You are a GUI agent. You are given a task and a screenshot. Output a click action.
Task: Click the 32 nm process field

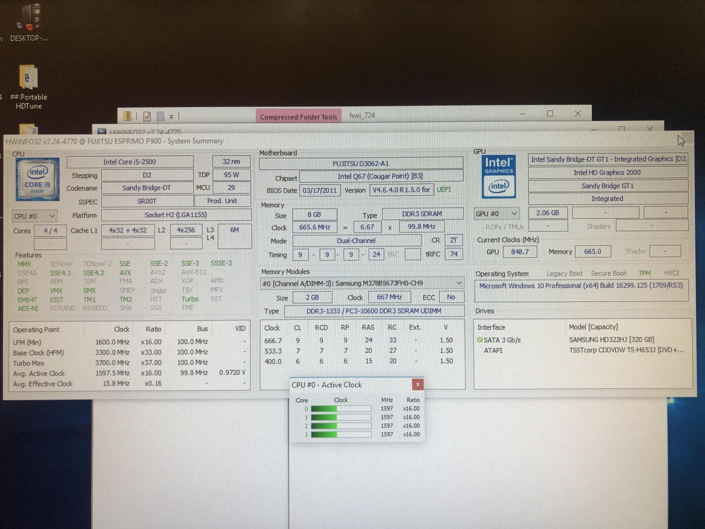231,162
